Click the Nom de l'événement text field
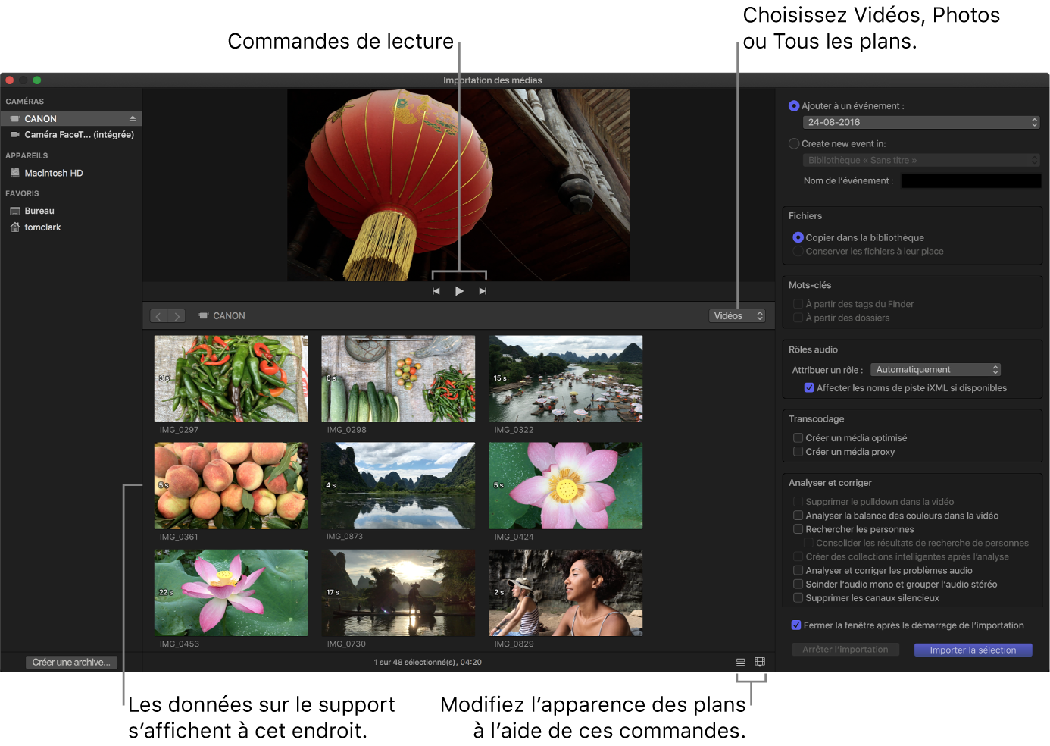Viewport: 1050px width, 746px height. click(970, 180)
